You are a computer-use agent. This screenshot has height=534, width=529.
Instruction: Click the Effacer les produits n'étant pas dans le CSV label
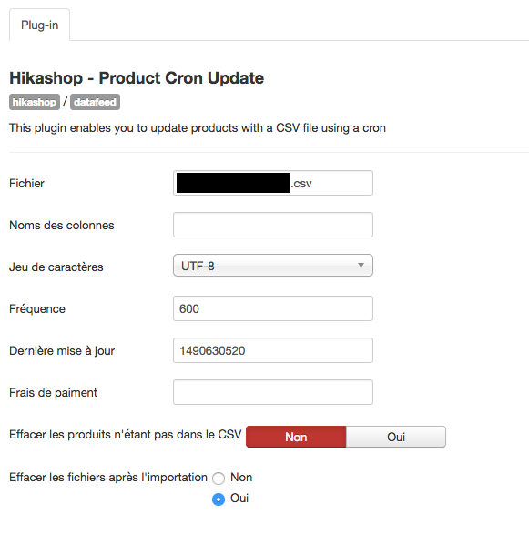(125, 435)
